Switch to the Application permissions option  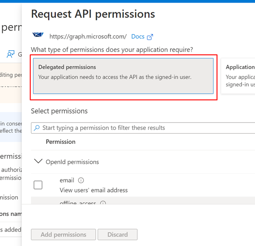(x=240, y=75)
